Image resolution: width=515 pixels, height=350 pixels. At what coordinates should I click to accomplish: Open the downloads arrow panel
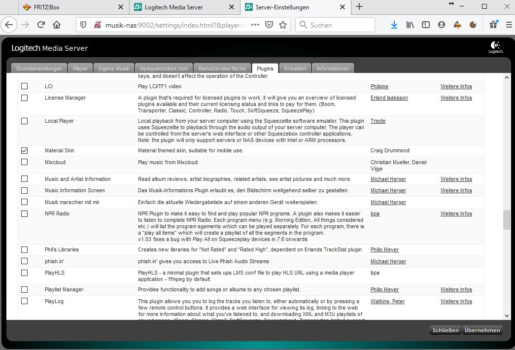pyautogui.click(x=394, y=25)
